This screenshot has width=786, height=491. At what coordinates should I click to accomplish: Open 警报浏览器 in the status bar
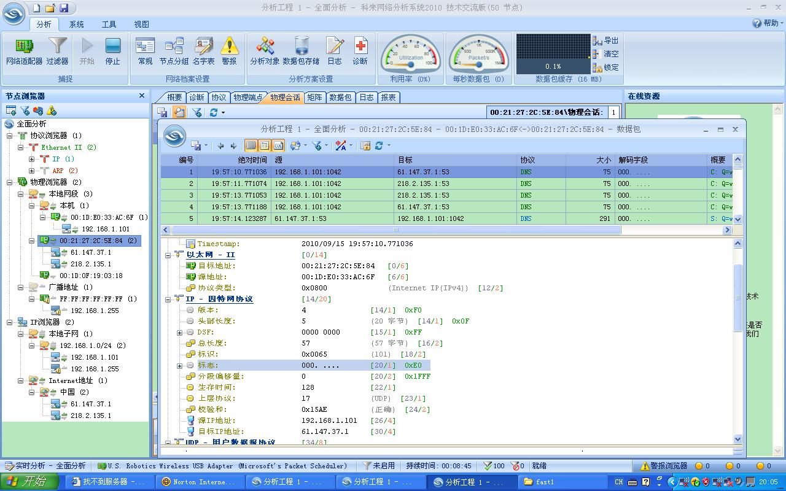tap(663, 466)
